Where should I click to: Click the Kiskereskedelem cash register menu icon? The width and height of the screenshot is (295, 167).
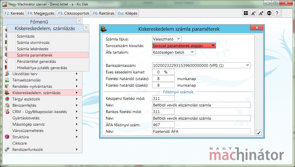tap(7, 93)
